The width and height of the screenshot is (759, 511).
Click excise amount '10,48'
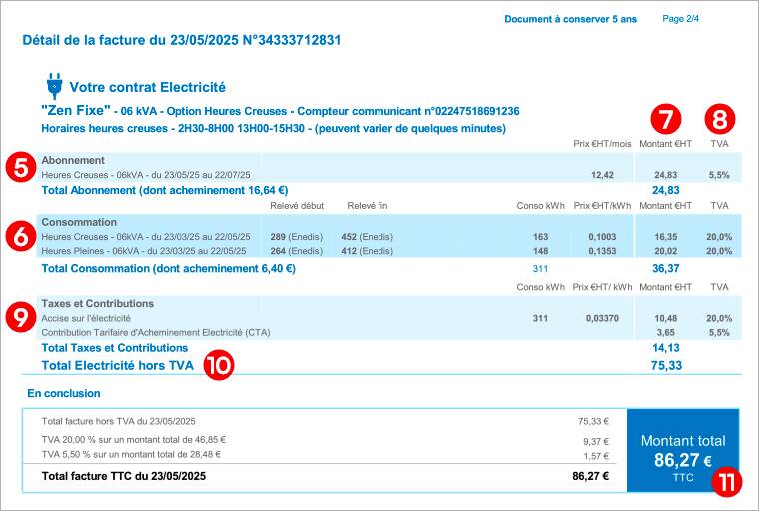click(x=665, y=319)
